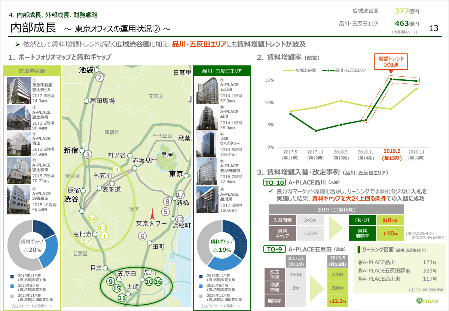Screen dimensions: 449x311
Task: Click the △20% rent gap donut chart
Action: [x=33, y=246]
